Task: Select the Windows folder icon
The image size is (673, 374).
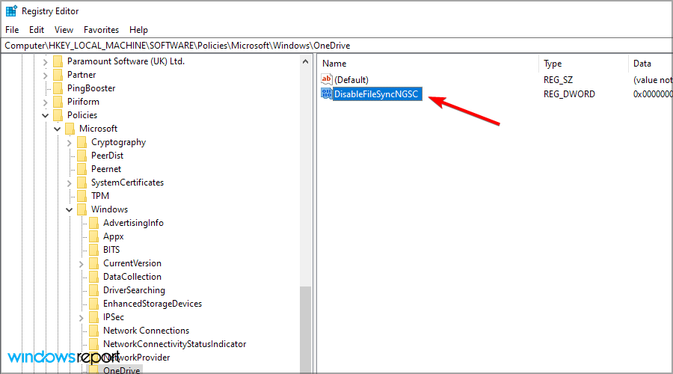Action: (82, 209)
